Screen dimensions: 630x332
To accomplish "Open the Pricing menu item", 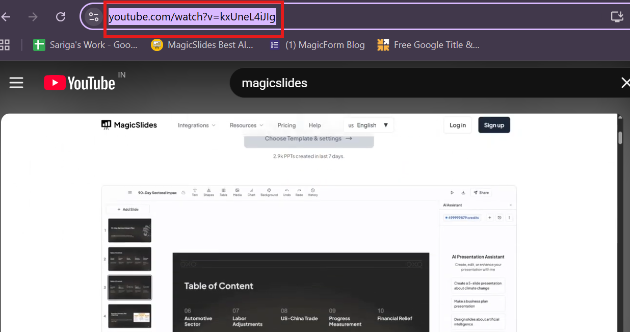I will pos(286,125).
